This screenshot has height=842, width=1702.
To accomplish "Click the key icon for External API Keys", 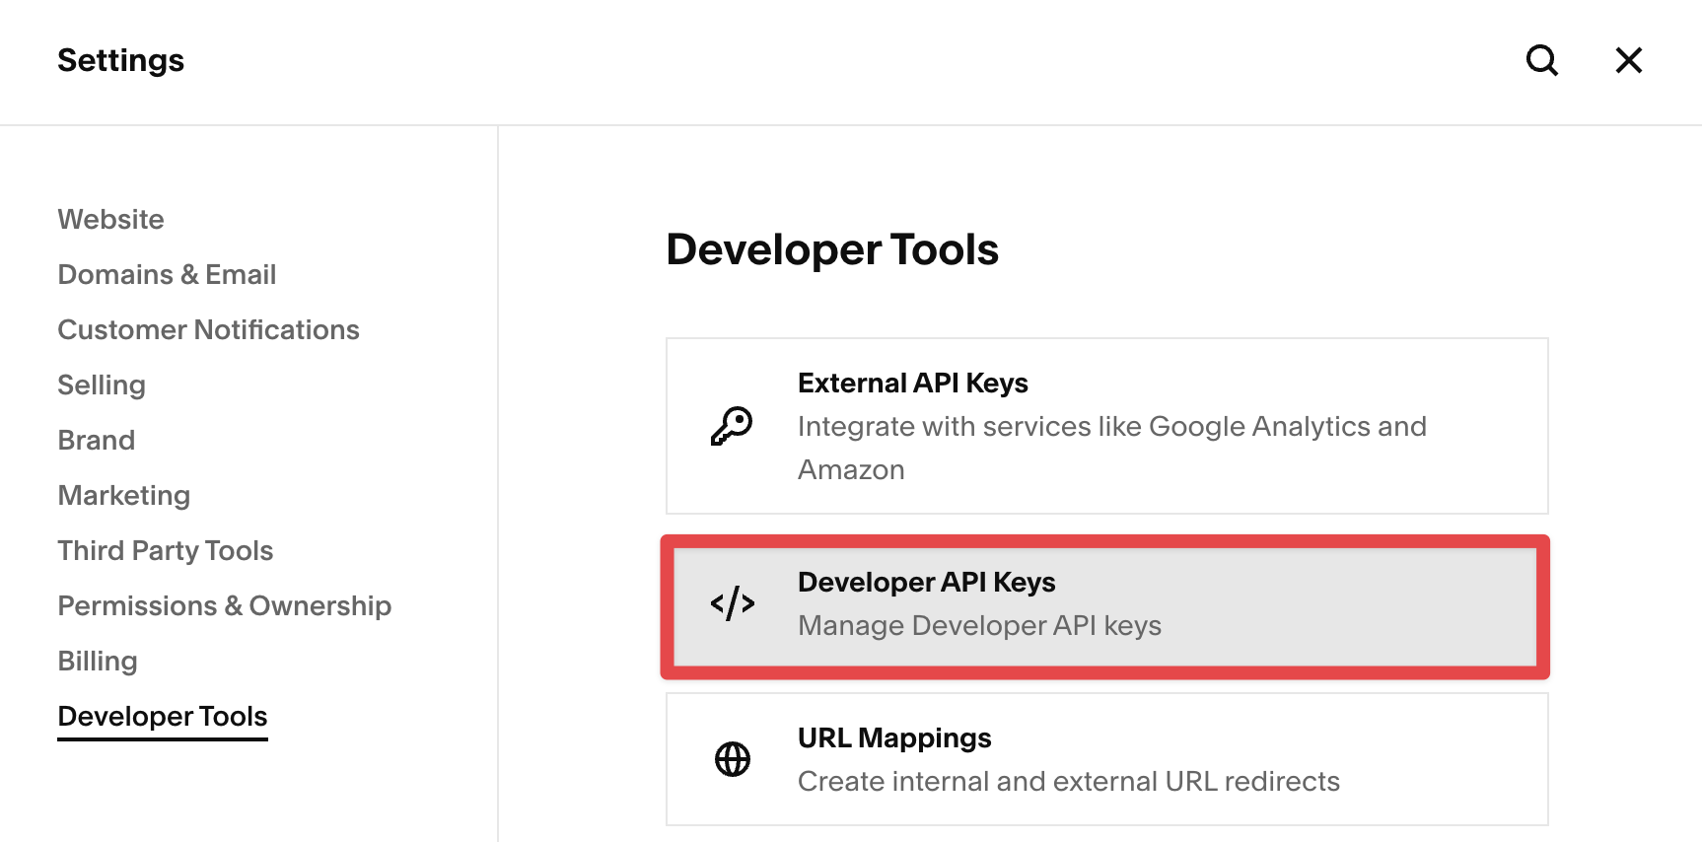I will point(732,426).
